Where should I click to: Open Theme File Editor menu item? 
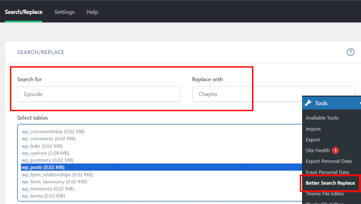325,194
